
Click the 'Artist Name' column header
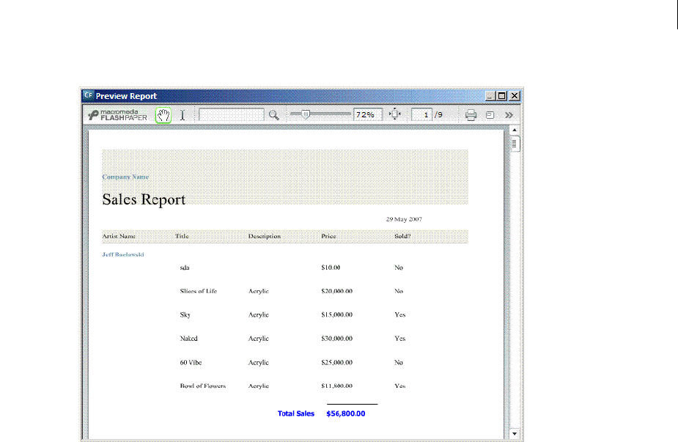click(x=119, y=236)
